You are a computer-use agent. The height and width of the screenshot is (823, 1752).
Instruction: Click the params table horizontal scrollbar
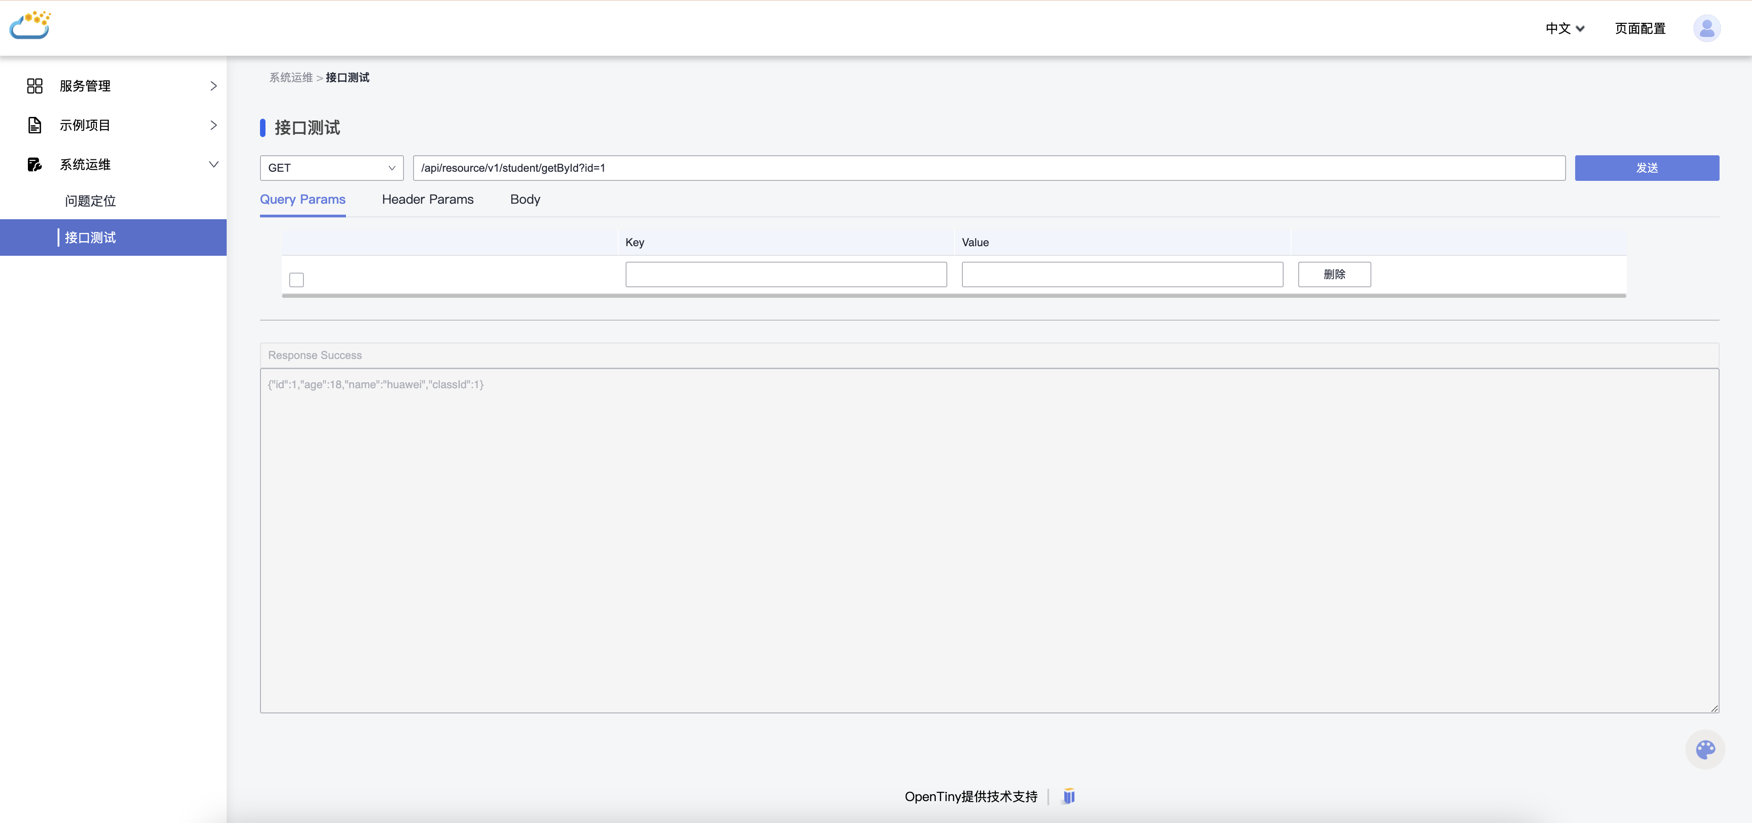[x=953, y=295]
